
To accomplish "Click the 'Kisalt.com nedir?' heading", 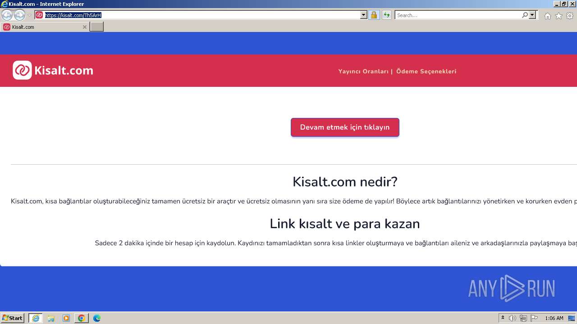I will pyautogui.click(x=345, y=182).
